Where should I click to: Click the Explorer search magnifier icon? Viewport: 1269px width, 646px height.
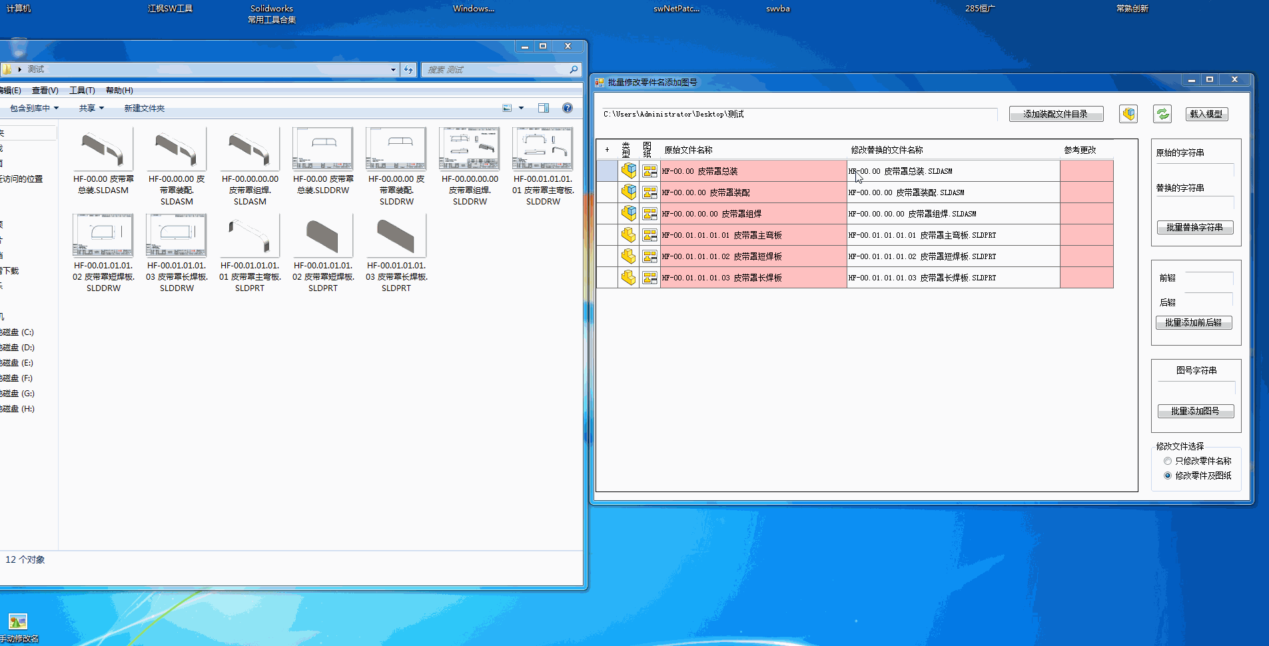point(574,69)
